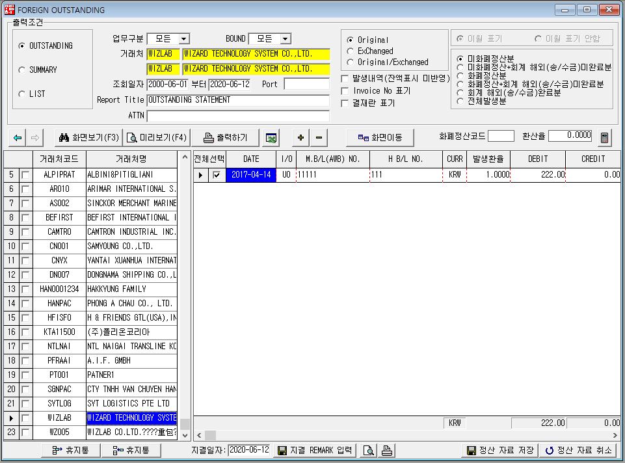Add a row with the plus icon
625x463 pixels.
click(301, 138)
